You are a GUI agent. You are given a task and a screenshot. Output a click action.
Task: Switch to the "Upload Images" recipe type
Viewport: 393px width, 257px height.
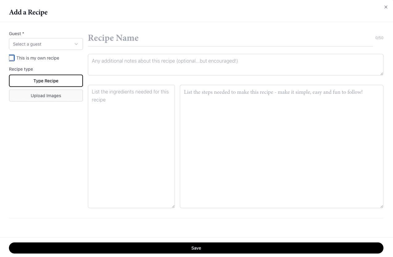(46, 96)
